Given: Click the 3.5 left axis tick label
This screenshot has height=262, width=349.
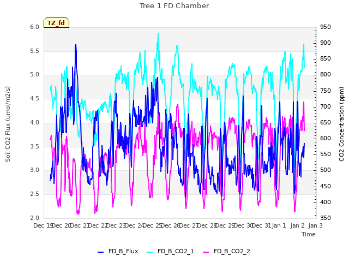Looking at the screenshot, I should pyautogui.click(x=34, y=146).
